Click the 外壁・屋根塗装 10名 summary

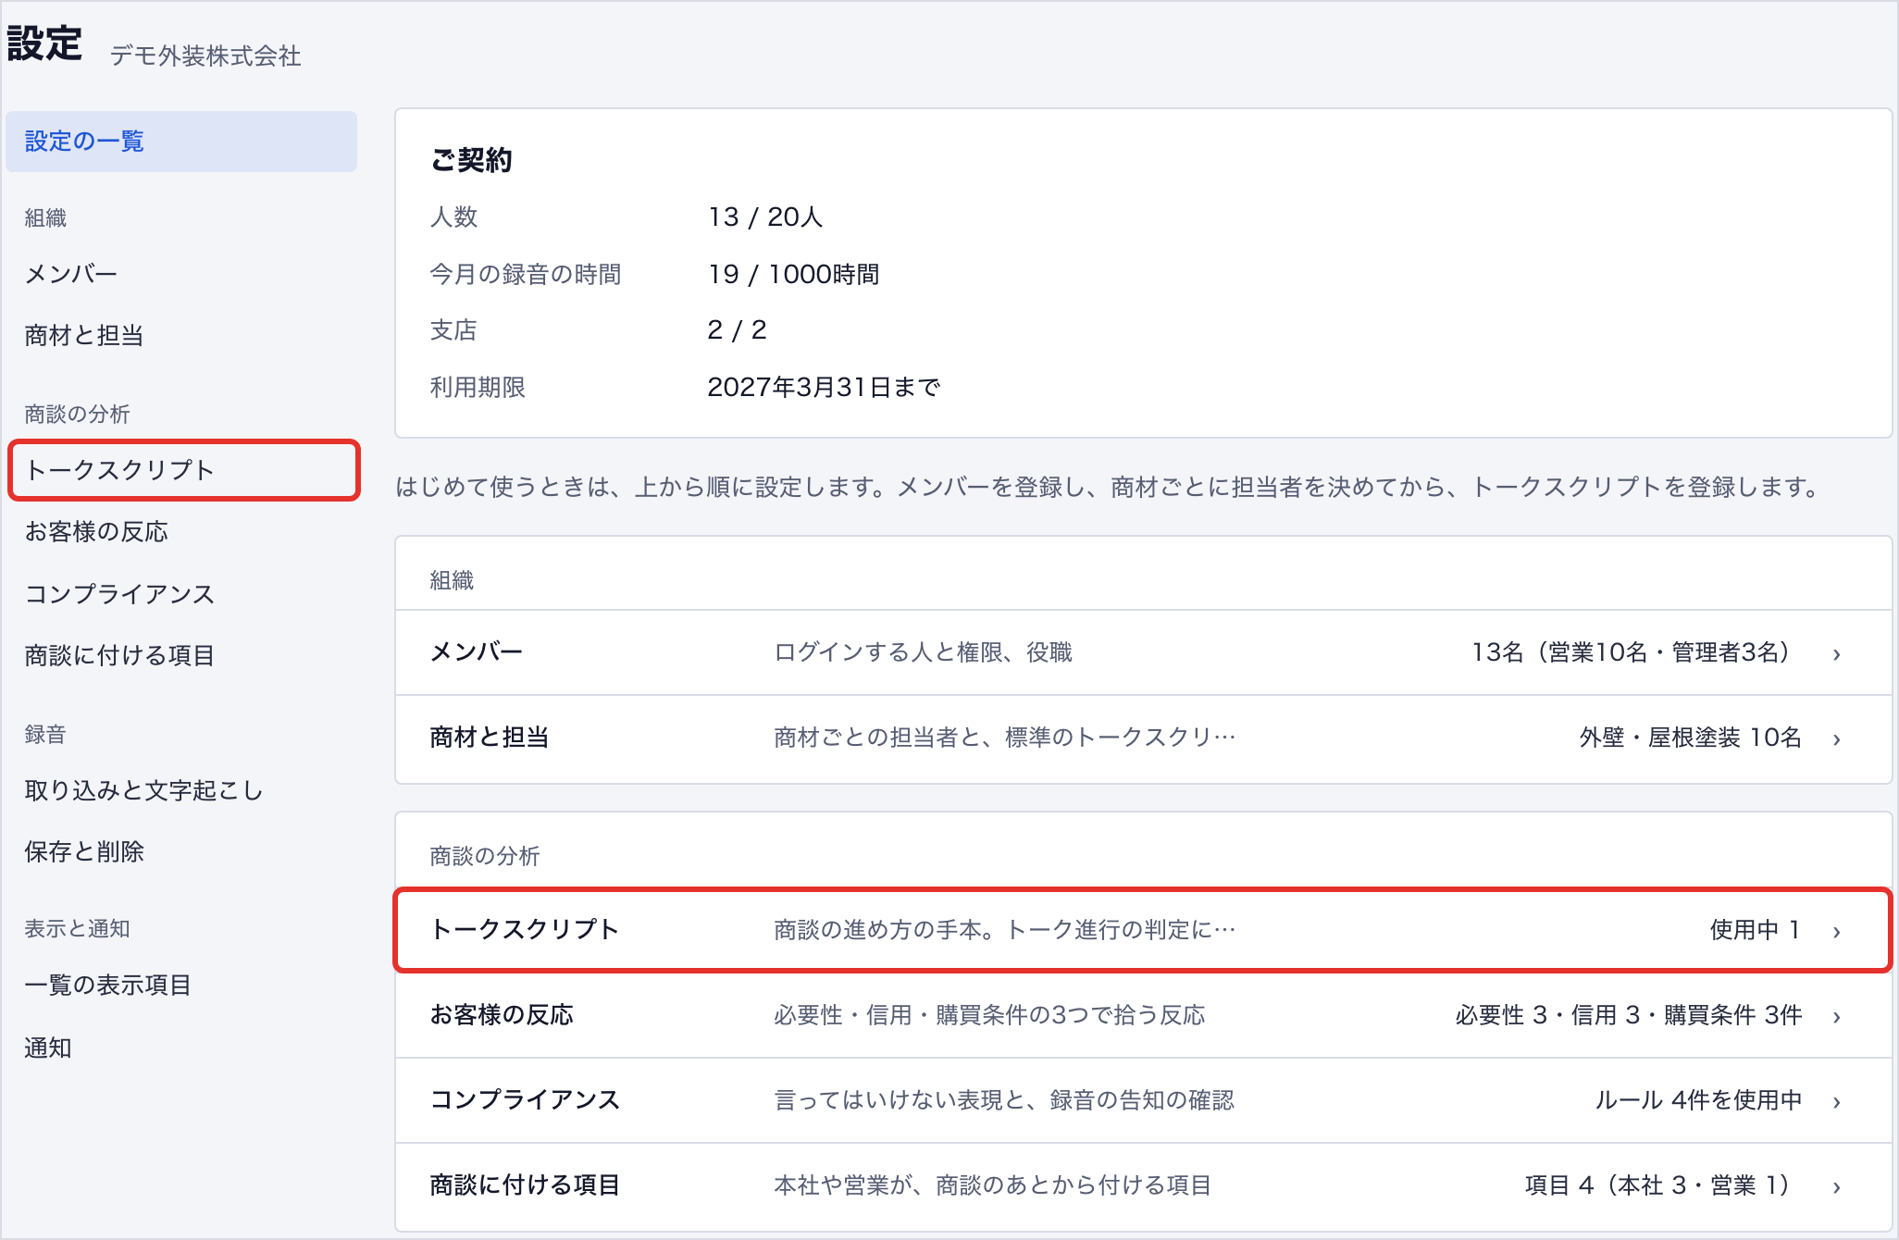1691,738
